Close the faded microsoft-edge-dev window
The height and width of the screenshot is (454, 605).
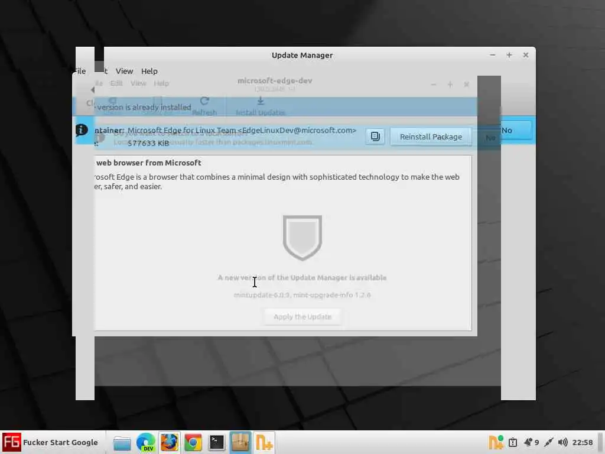tap(467, 84)
